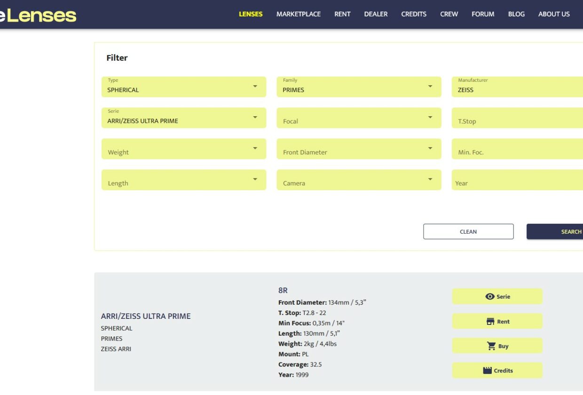Open DEALER page in navigation

click(376, 14)
